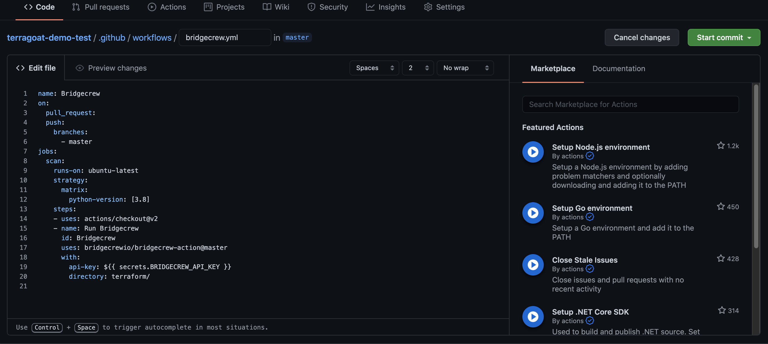
Task: Click line 12 python-version: [3.8]
Action: point(109,200)
